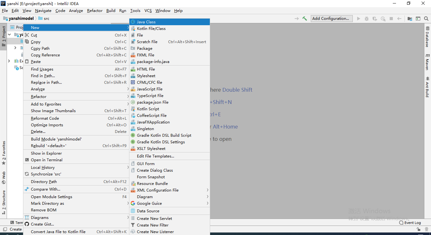The width and height of the screenshot is (431, 235).
Task: Expand the Refactor submenu arrow in context menu
Action: tap(128, 96)
